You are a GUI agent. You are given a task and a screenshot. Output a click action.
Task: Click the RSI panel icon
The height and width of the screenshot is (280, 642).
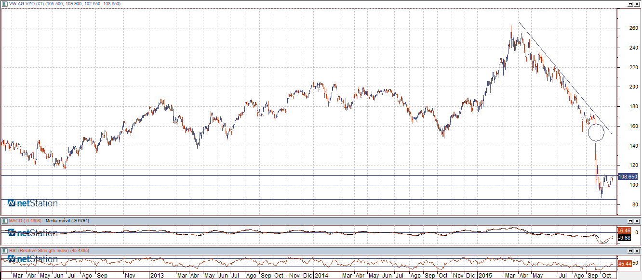(5, 251)
